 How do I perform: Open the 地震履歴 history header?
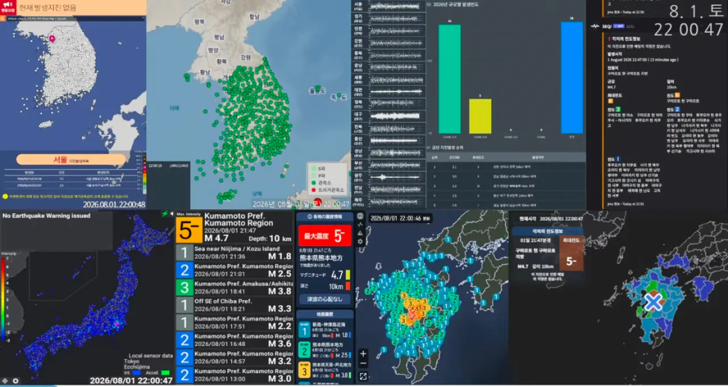325,314
